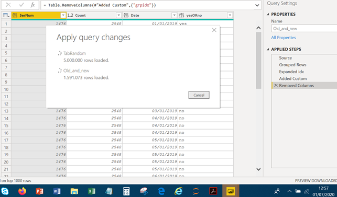Open Word from the taskbar
Image resolution: width=337 pixels, height=197 pixels.
57,191
